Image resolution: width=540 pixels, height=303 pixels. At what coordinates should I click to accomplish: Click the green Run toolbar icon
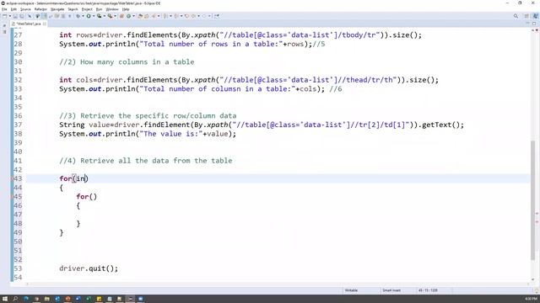click(x=89, y=16)
